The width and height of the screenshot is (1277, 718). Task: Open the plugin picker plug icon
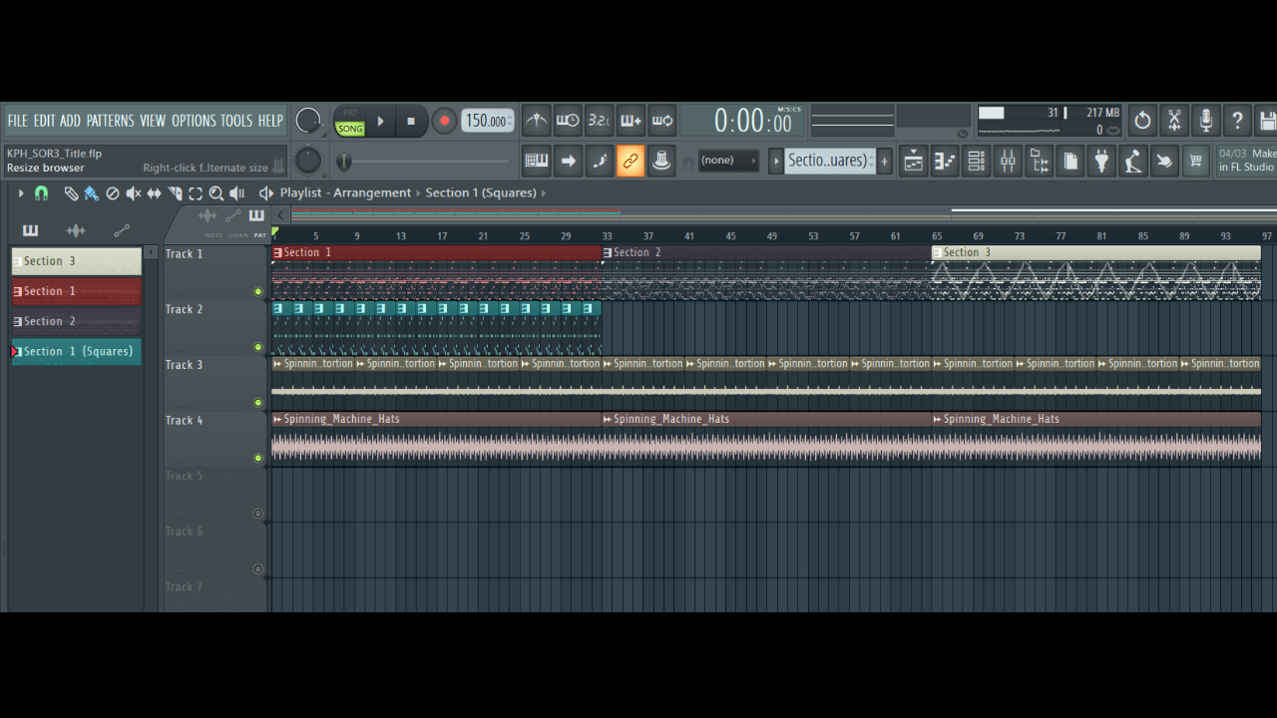[1101, 161]
